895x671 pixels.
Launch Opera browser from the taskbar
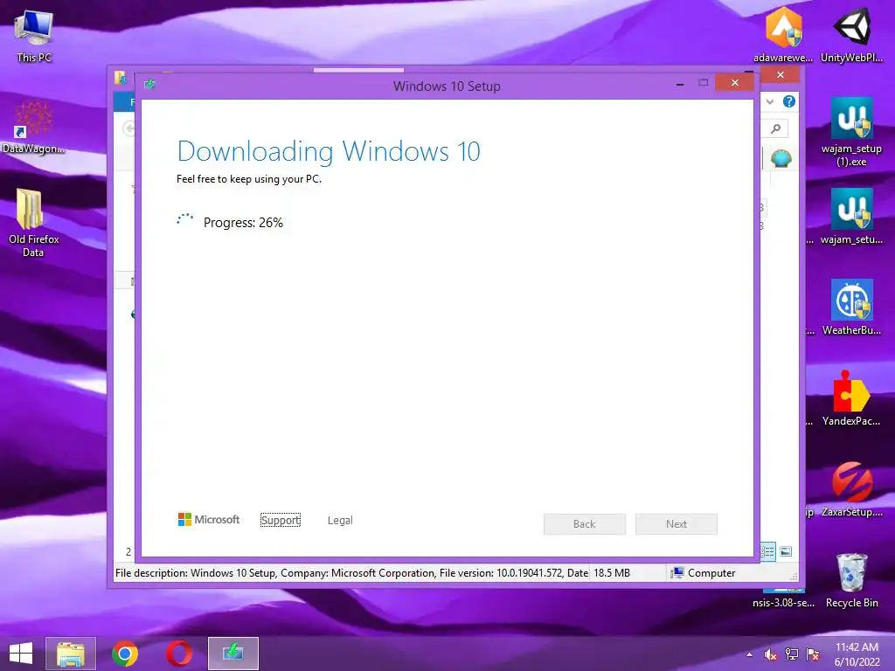click(x=178, y=654)
